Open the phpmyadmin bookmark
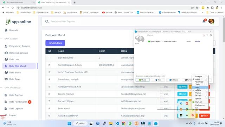The width and height of the screenshot is (225, 127). [70, 13]
